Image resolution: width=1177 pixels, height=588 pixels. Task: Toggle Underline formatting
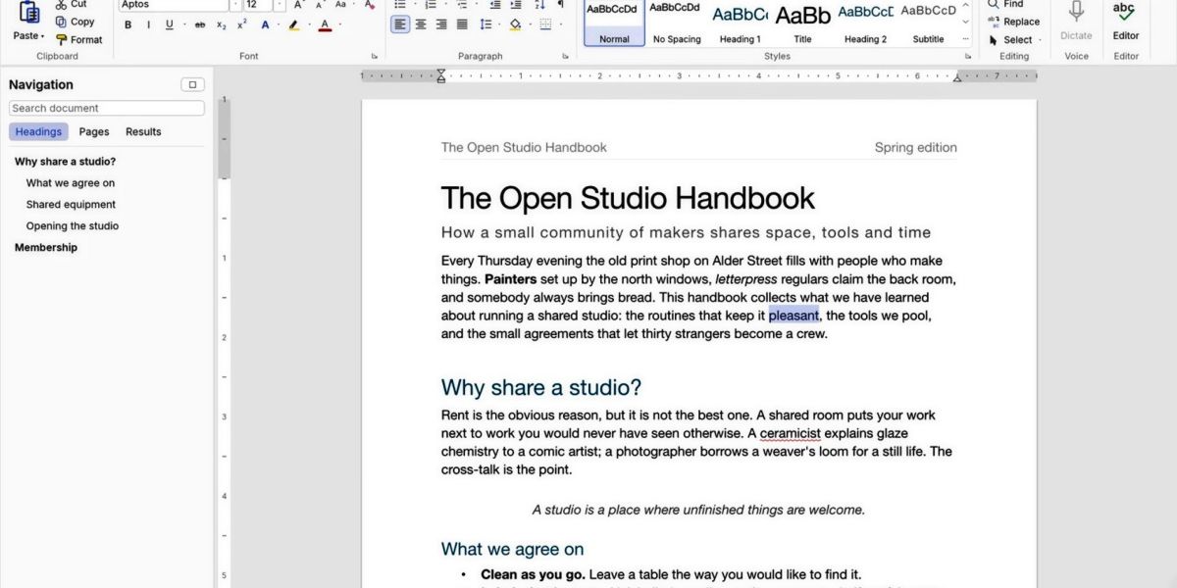(x=170, y=24)
